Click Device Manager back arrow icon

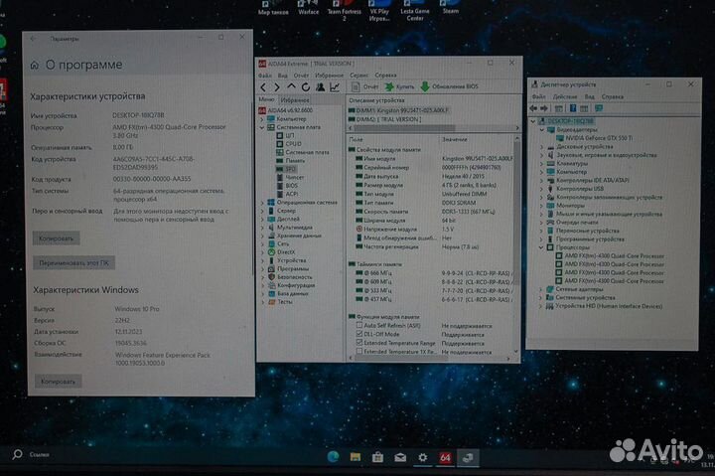pyautogui.click(x=533, y=108)
